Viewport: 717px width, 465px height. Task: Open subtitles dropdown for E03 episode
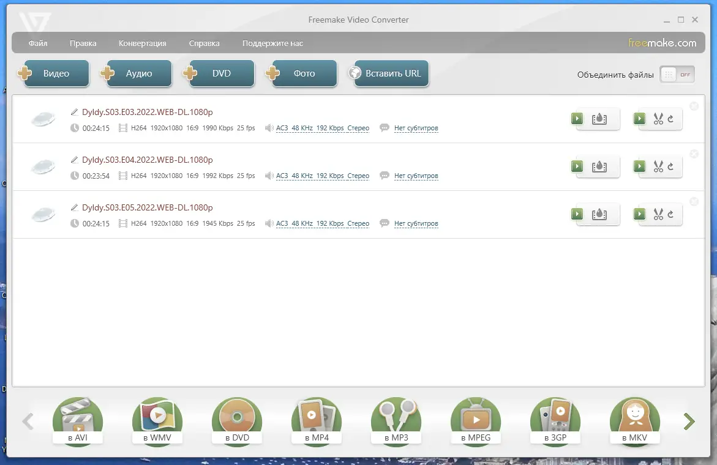[x=416, y=128]
